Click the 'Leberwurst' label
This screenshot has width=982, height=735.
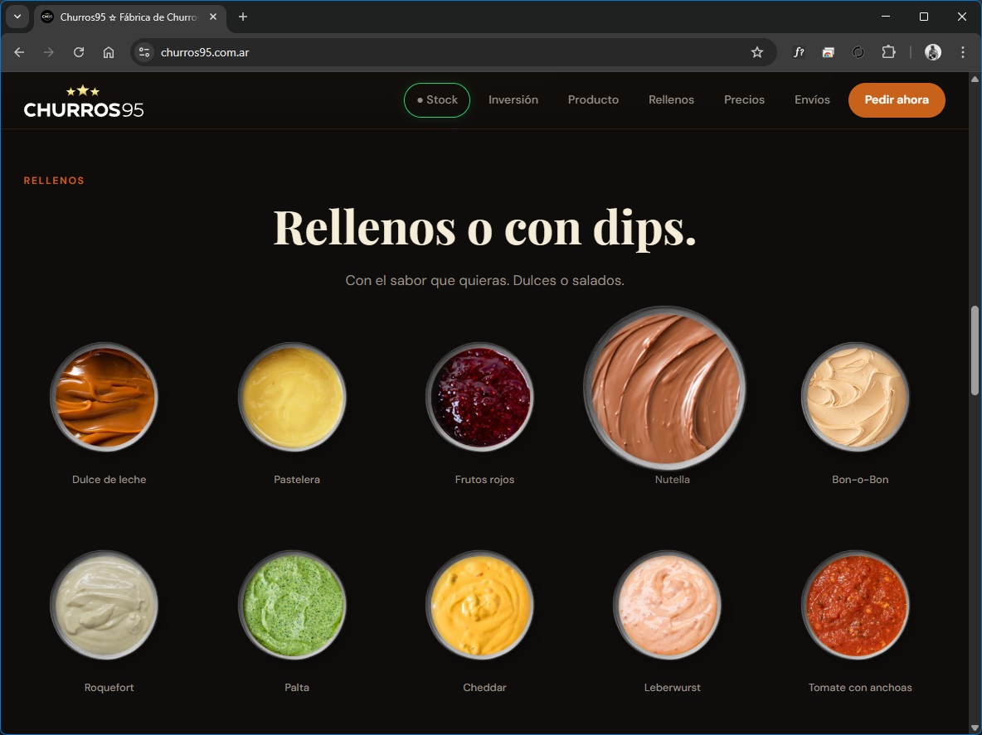673,688
